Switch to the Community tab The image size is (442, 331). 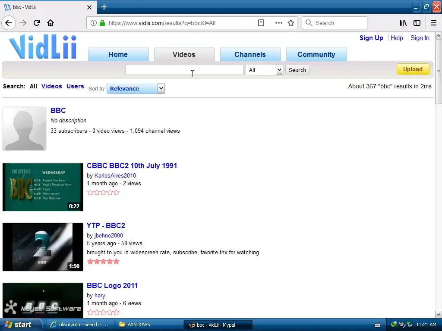[316, 54]
